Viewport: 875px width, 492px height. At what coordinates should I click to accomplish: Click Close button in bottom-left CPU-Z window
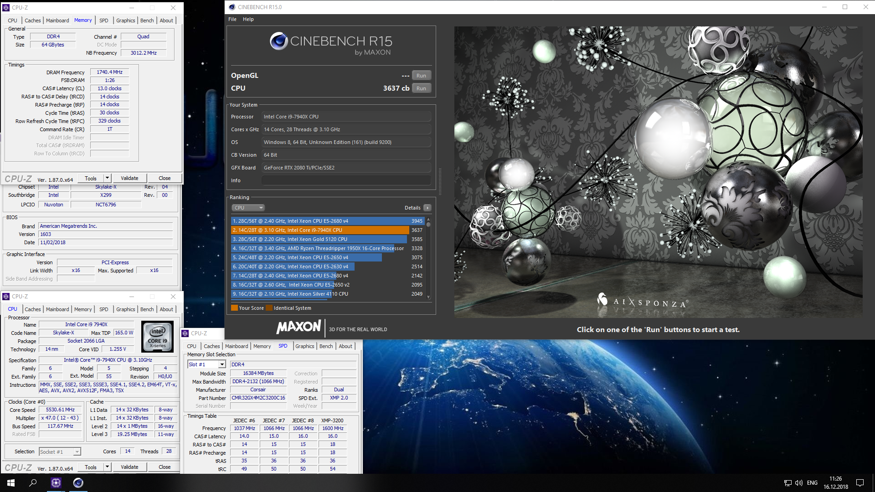[x=165, y=467]
